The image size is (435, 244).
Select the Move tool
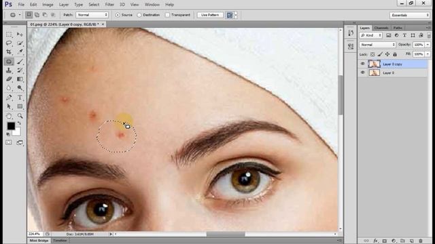[x=20, y=35]
